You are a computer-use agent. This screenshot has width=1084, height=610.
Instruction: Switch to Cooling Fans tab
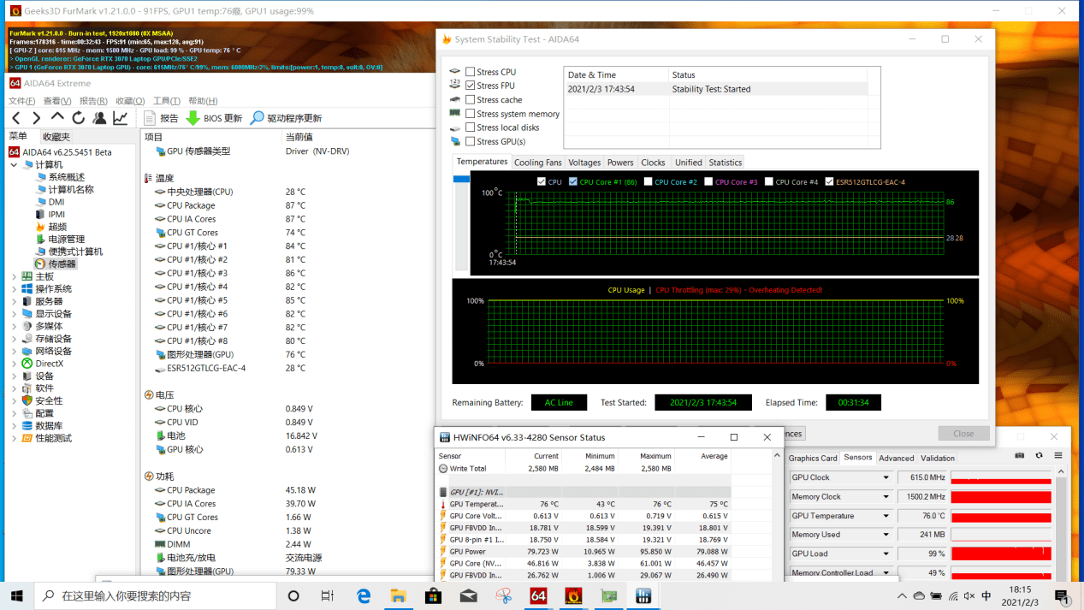537,163
